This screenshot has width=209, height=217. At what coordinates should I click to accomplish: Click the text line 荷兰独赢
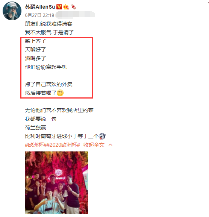coord(36,127)
